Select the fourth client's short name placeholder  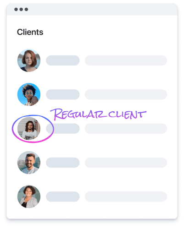(x=63, y=163)
